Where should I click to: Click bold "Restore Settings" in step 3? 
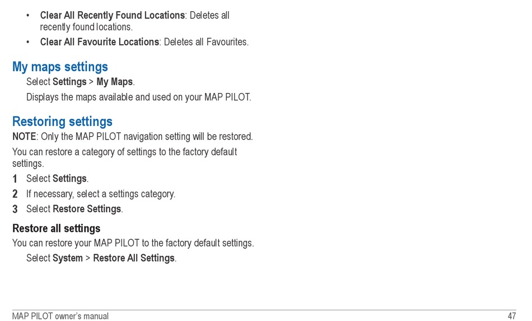click(87, 209)
